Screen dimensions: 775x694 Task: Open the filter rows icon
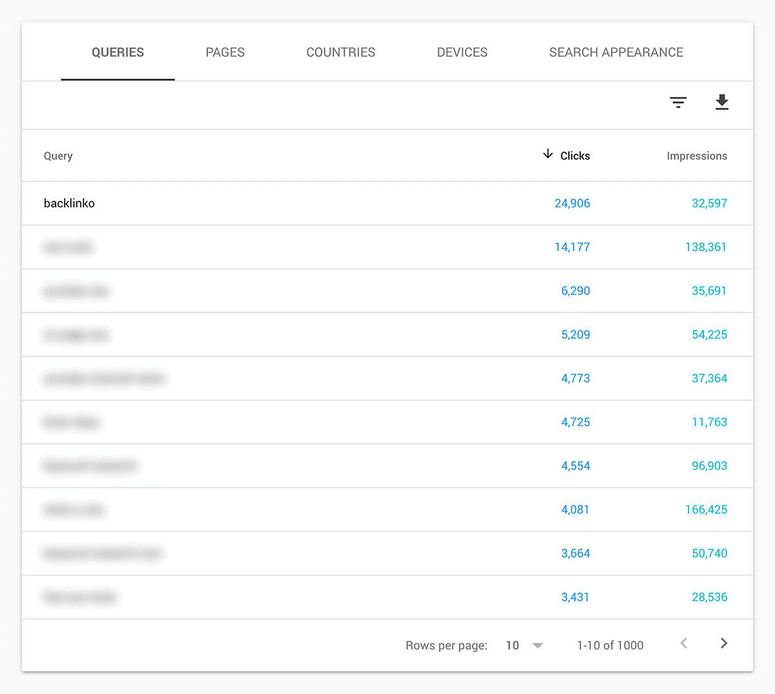point(678,103)
